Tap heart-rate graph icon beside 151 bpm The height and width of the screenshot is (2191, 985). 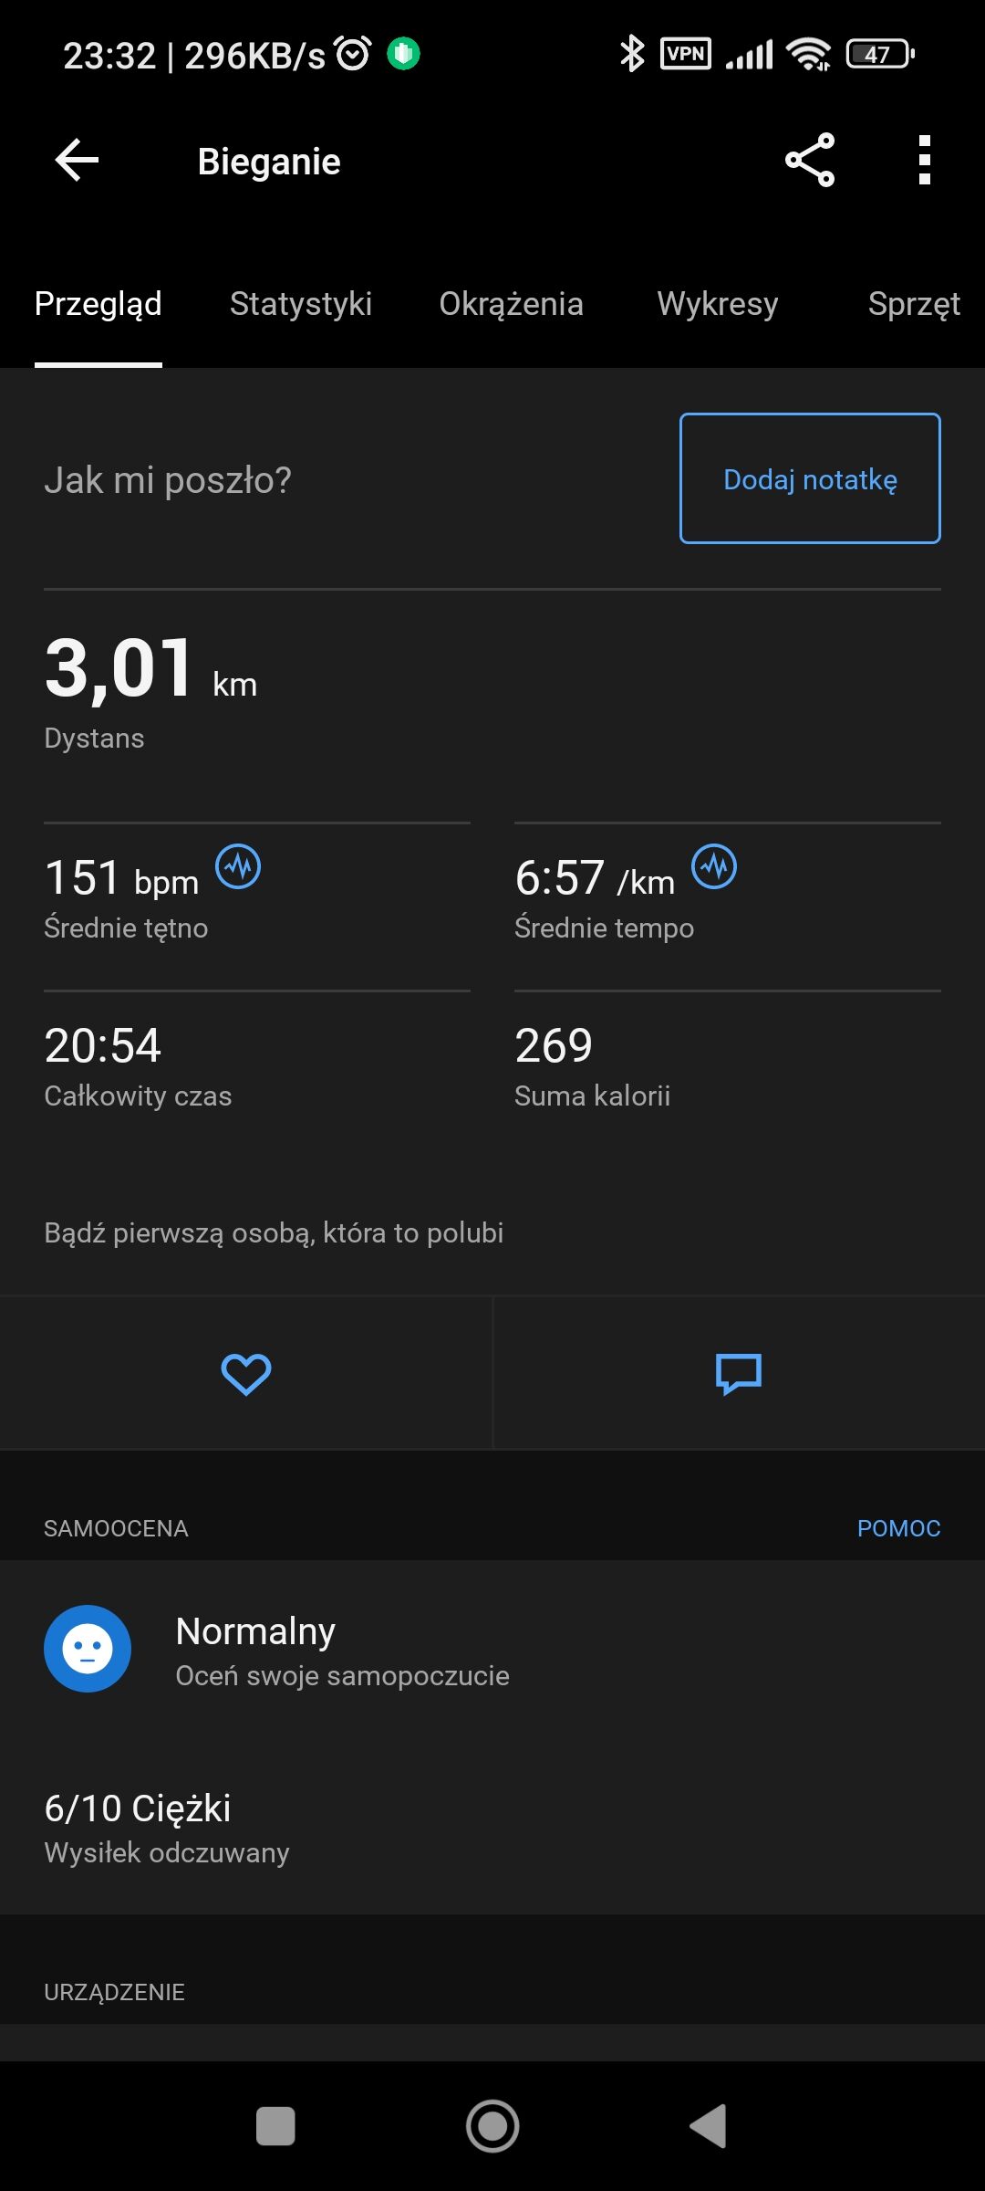(238, 866)
